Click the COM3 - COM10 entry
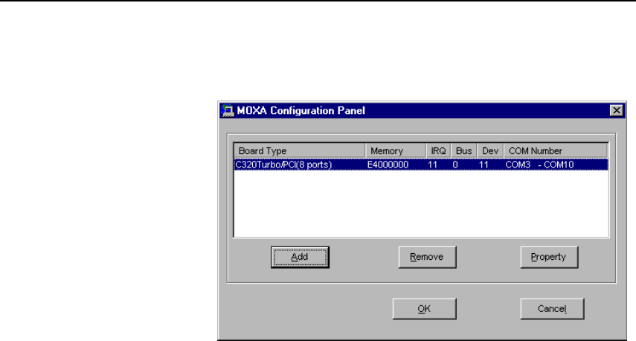The width and height of the screenshot is (636, 341). (x=539, y=165)
